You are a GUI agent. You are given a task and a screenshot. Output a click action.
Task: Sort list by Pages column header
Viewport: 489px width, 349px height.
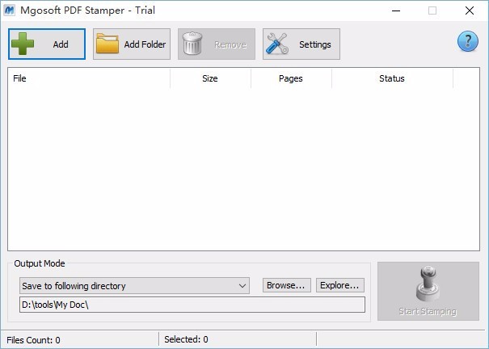(x=291, y=78)
